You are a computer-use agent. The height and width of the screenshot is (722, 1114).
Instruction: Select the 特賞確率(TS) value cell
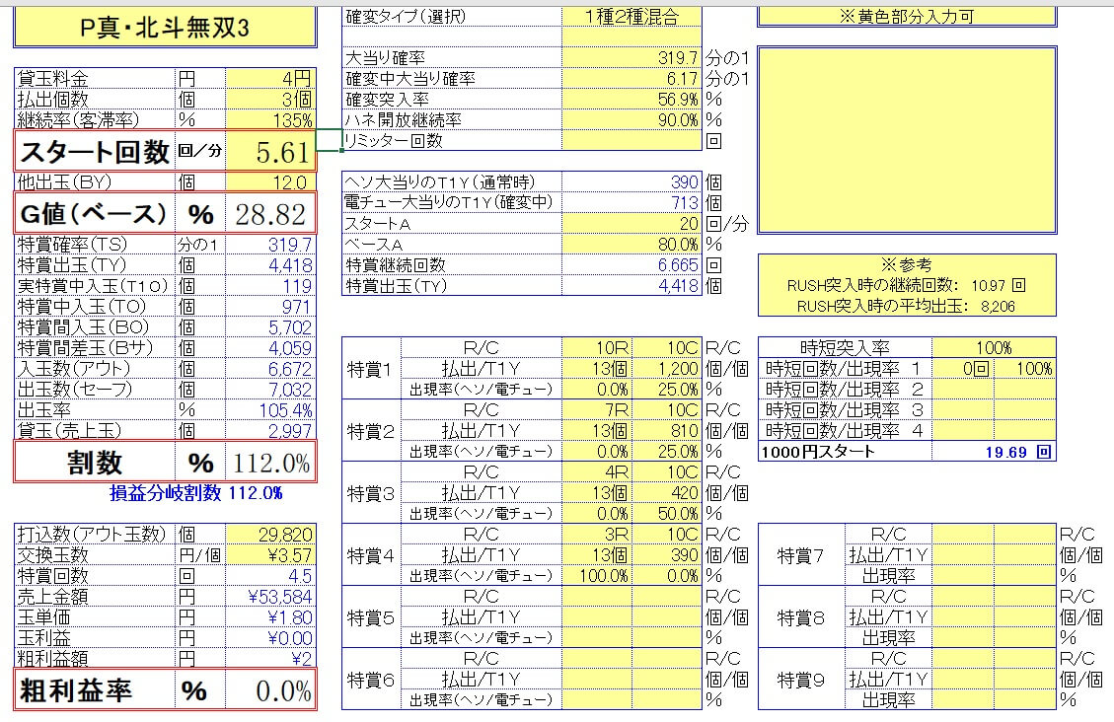[x=270, y=245]
